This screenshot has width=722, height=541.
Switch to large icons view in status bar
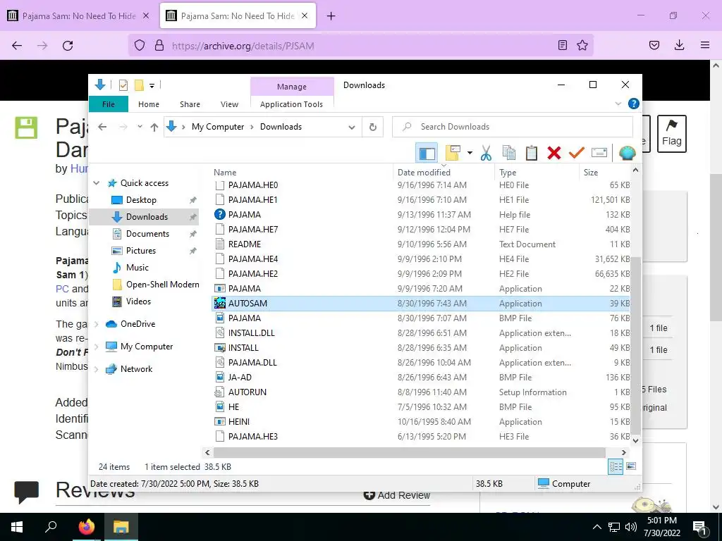point(631,466)
